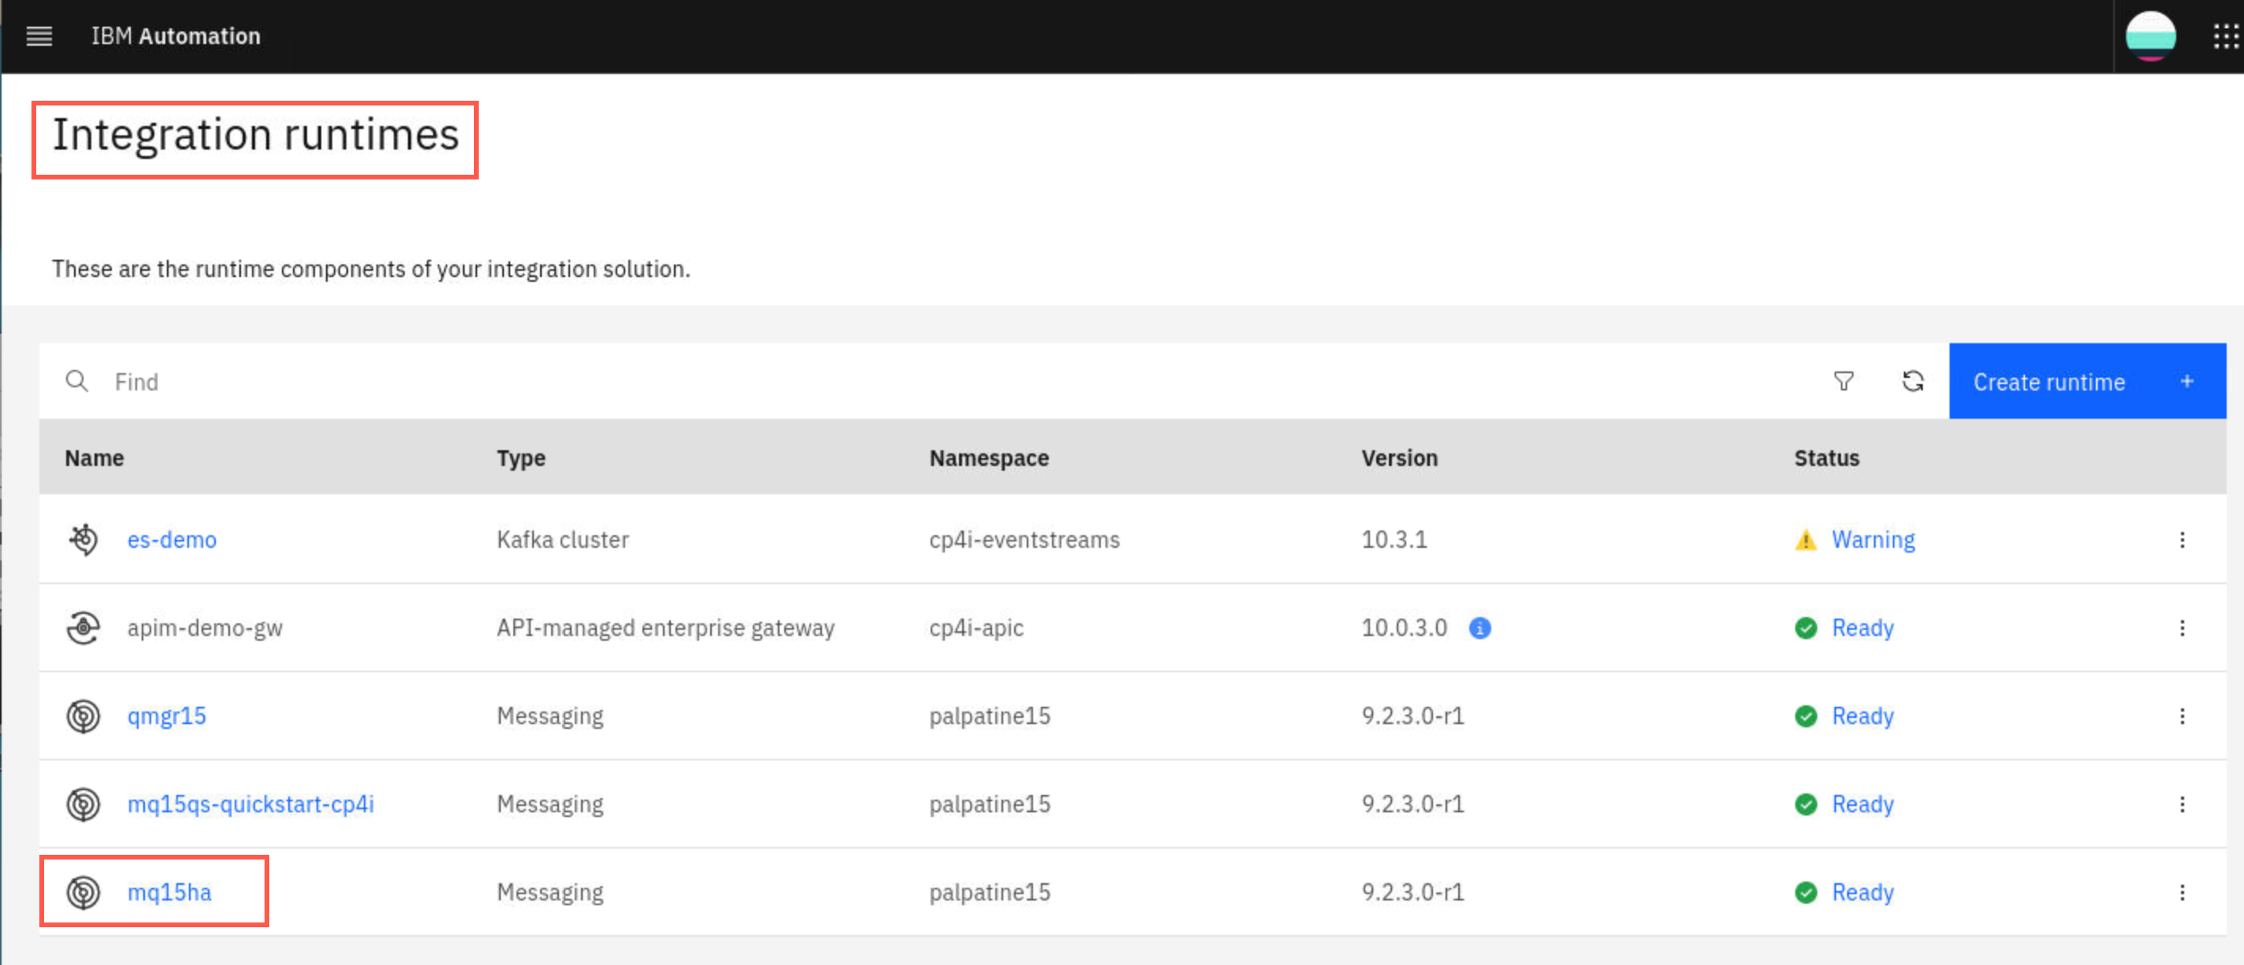This screenshot has width=2244, height=965.
Task: Click the version 10.3.1 cell
Action: 1394,540
